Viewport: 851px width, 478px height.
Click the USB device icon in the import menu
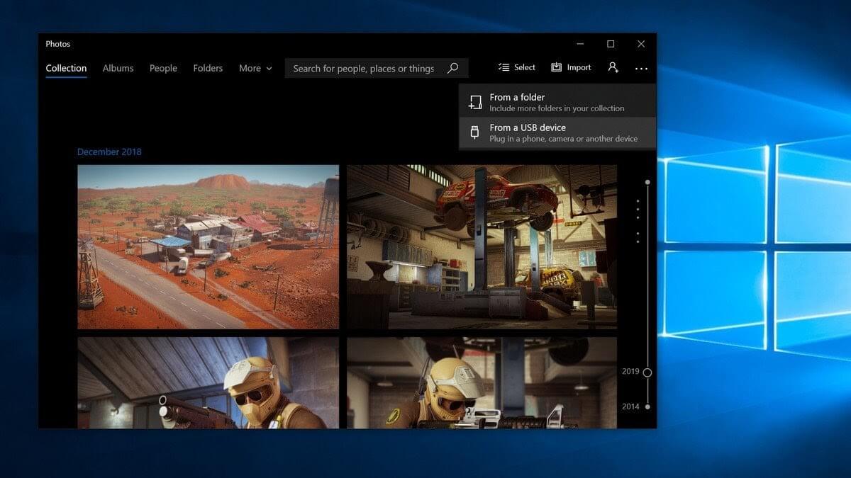tap(474, 132)
